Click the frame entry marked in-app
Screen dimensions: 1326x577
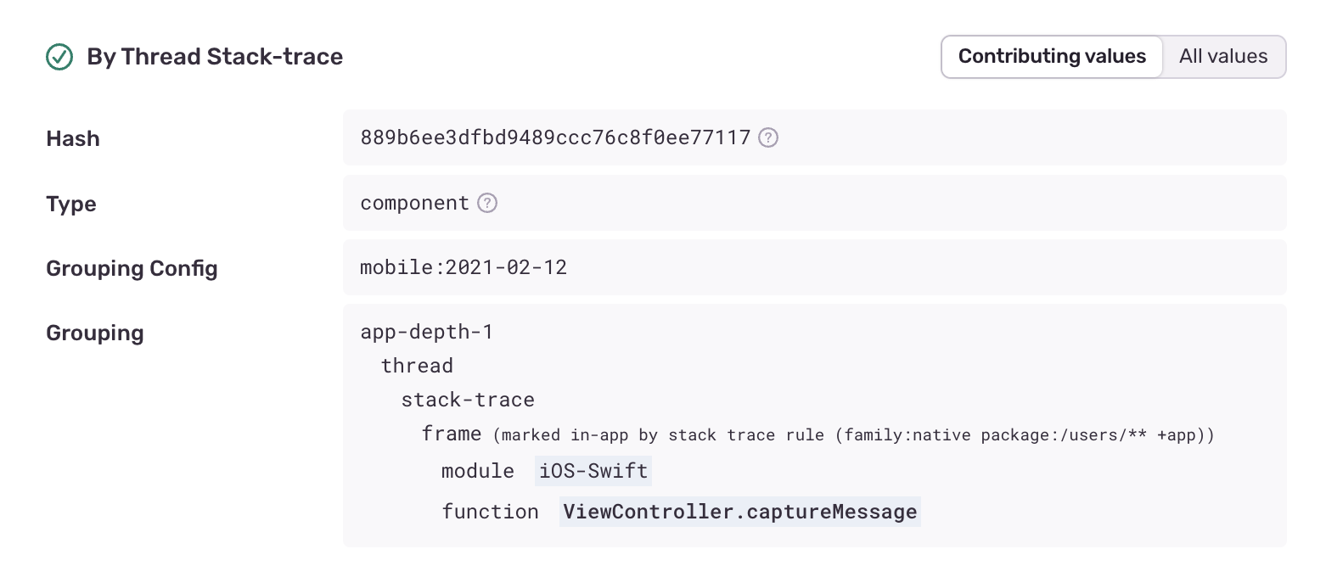coord(451,434)
